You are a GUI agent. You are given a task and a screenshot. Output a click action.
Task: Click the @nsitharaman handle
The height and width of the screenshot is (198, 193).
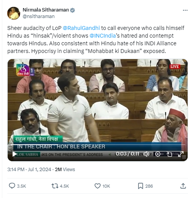point(39,16)
